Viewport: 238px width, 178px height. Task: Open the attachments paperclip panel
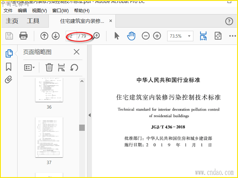tap(9, 80)
